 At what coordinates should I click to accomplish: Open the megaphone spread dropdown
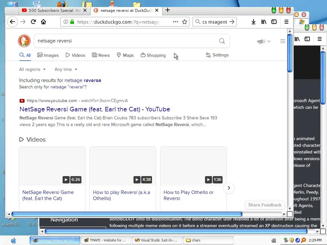(263, 41)
